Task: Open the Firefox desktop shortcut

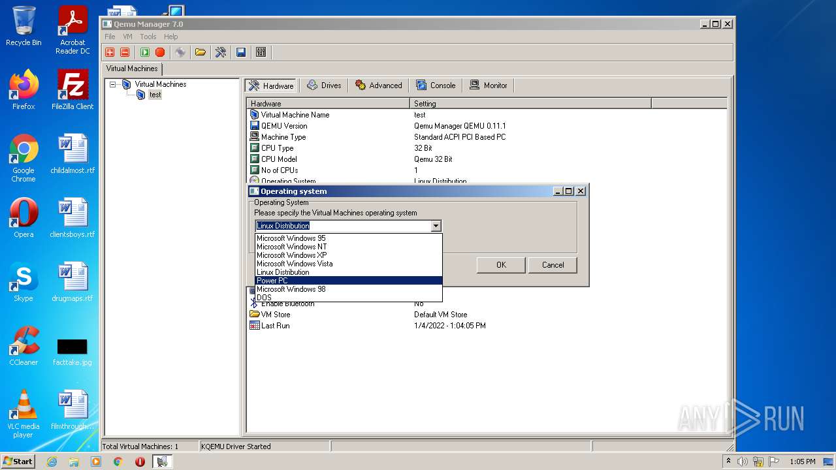Action: coord(24,90)
